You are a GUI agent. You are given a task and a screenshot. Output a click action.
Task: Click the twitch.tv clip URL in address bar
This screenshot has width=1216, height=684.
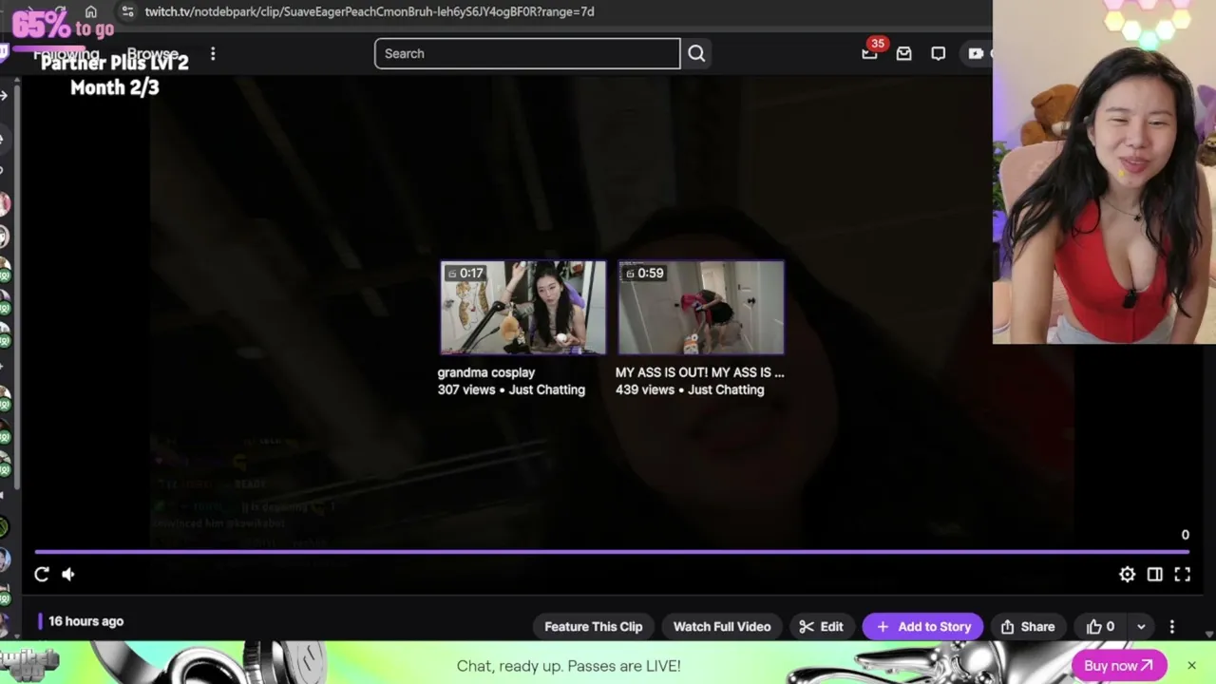click(370, 11)
